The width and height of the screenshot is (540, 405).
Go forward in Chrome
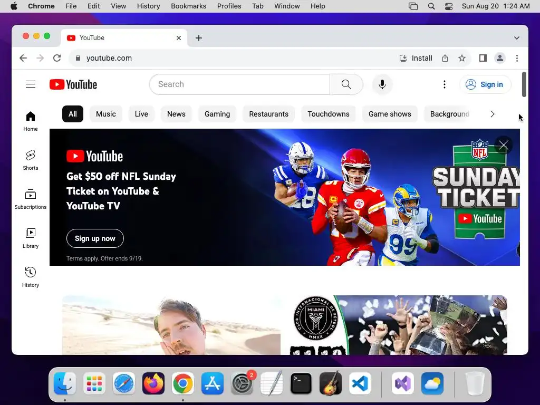tap(40, 58)
